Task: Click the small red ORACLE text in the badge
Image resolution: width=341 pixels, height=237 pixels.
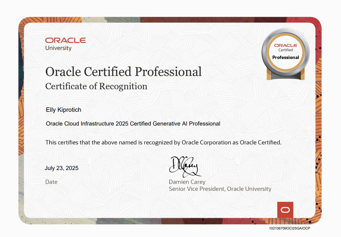Action: point(286,45)
